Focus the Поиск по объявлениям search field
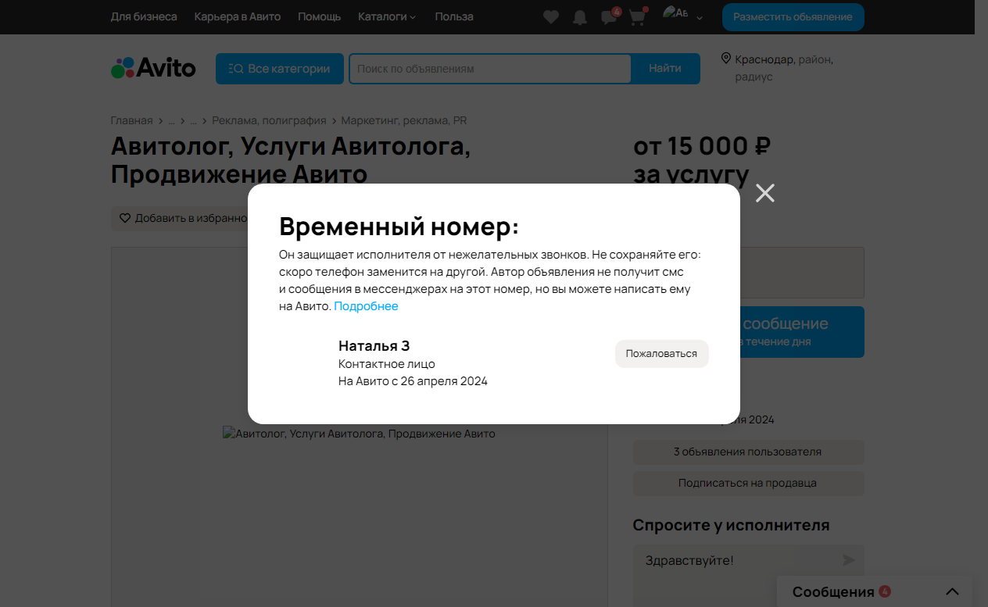Screen dimensions: 988x607 489,69
